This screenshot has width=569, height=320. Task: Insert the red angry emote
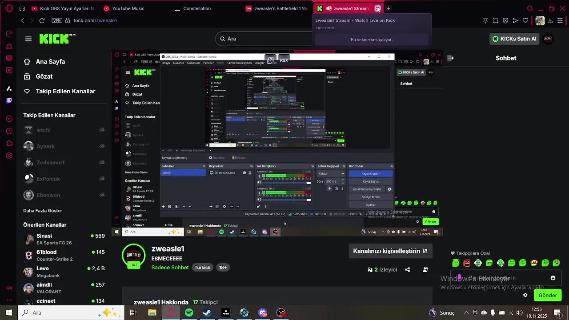coord(467,263)
